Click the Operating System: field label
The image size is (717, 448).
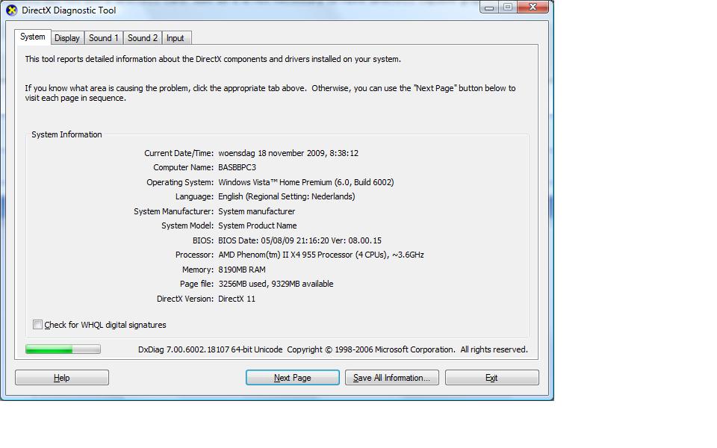[180, 182]
